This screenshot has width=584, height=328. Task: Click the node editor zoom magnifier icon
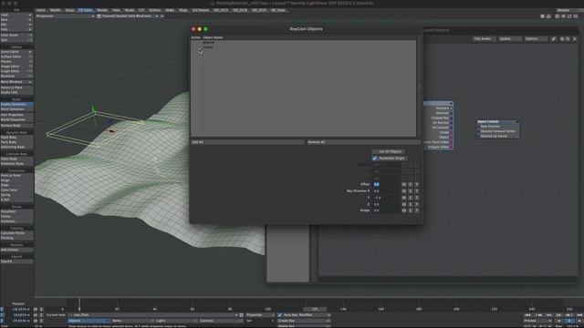tap(568, 39)
